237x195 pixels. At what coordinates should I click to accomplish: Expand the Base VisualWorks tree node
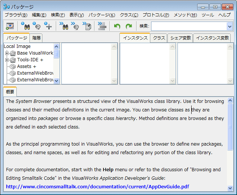[x=7, y=53]
